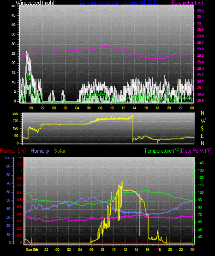Viewport: 215px width, 256px height.
Task: Click the 360 tick on the wind direction axis
Action: [15, 114]
